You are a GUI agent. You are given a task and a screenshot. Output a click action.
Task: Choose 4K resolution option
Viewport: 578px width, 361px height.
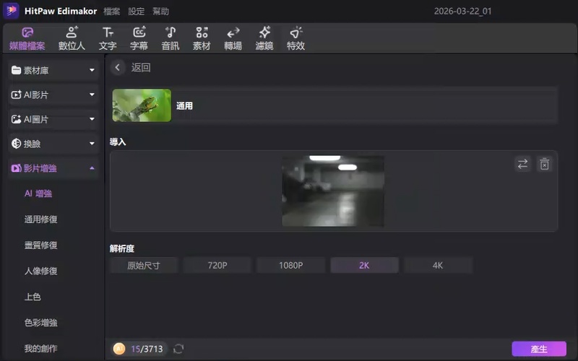coord(438,265)
